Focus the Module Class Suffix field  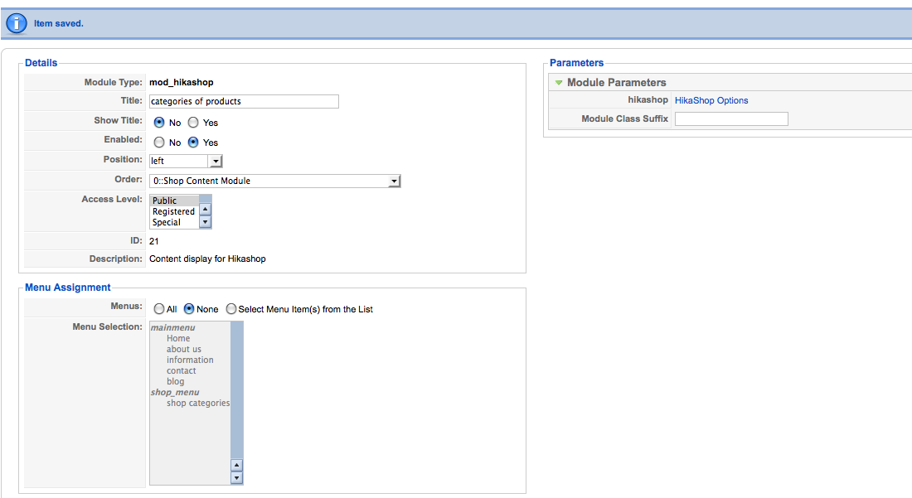731,119
